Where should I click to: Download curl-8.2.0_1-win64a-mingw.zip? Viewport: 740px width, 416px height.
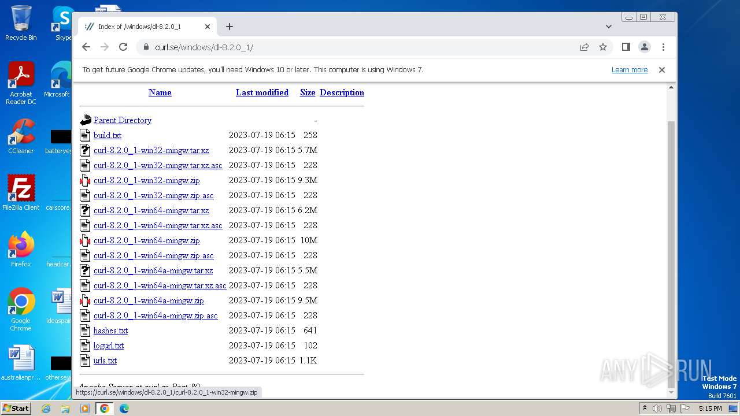[x=149, y=300]
